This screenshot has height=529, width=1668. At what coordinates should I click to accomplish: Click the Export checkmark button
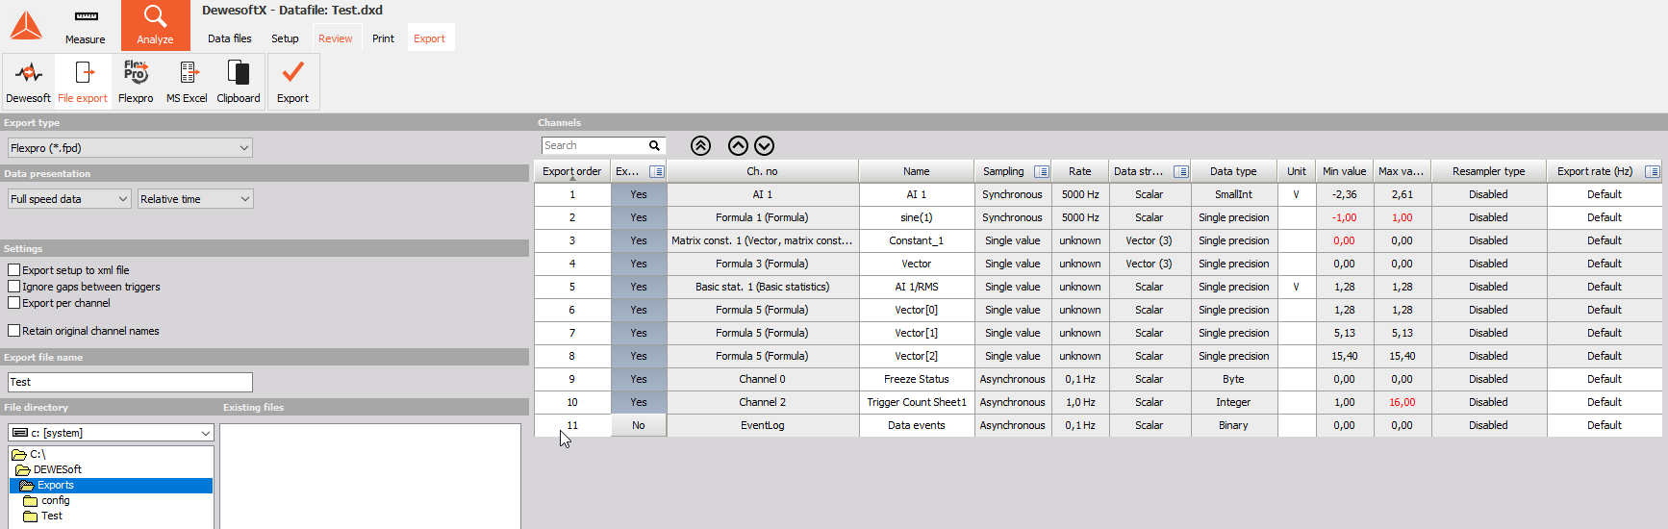click(293, 82)
